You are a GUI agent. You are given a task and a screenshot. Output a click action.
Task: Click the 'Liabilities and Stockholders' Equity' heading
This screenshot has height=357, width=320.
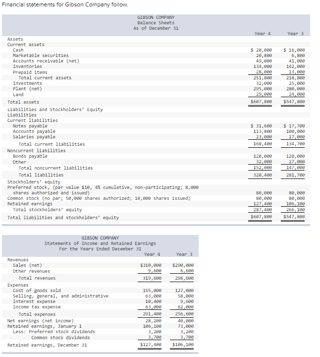55,110
